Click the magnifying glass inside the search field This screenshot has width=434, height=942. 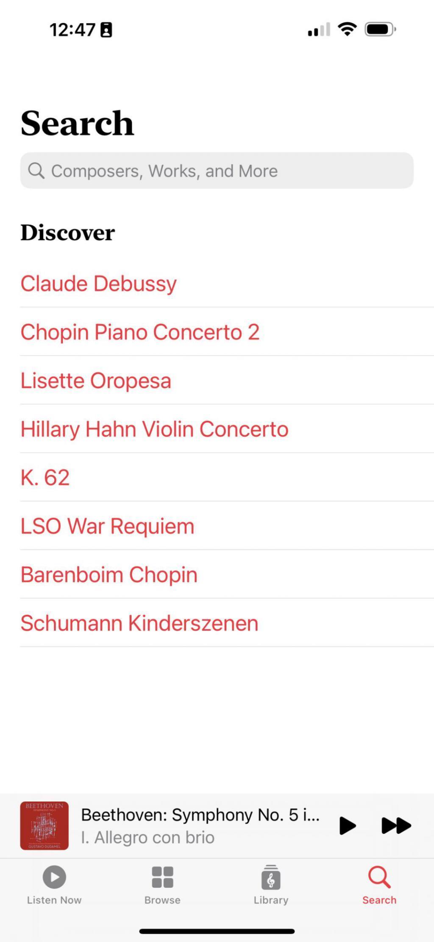click(37, 171)
